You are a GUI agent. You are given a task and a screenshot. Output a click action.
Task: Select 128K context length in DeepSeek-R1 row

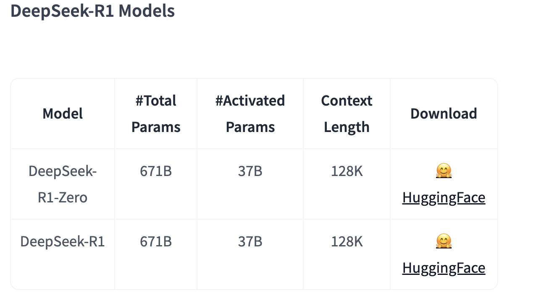point(347,242)
